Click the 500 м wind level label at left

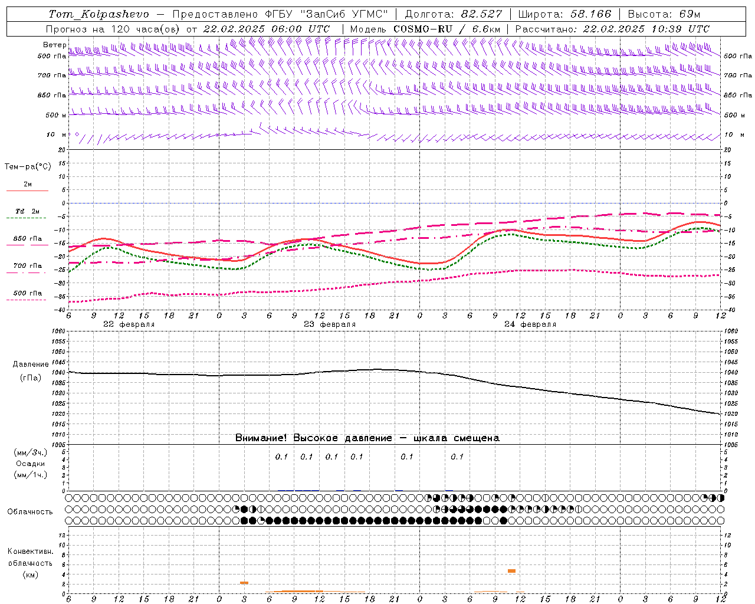click(x=57, y=116)
